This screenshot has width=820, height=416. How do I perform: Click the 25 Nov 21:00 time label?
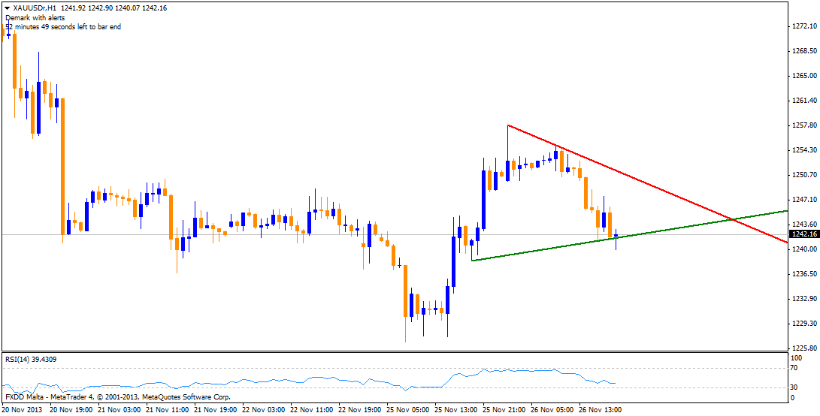click(x=505, y=410)
